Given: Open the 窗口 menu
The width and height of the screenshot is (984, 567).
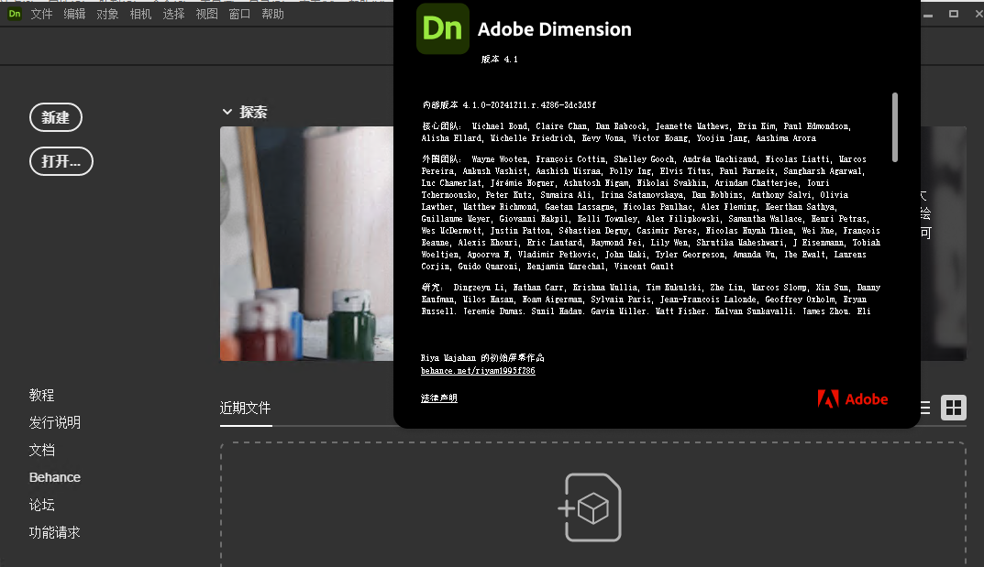Looking at the screenshot, I should 239,14.
